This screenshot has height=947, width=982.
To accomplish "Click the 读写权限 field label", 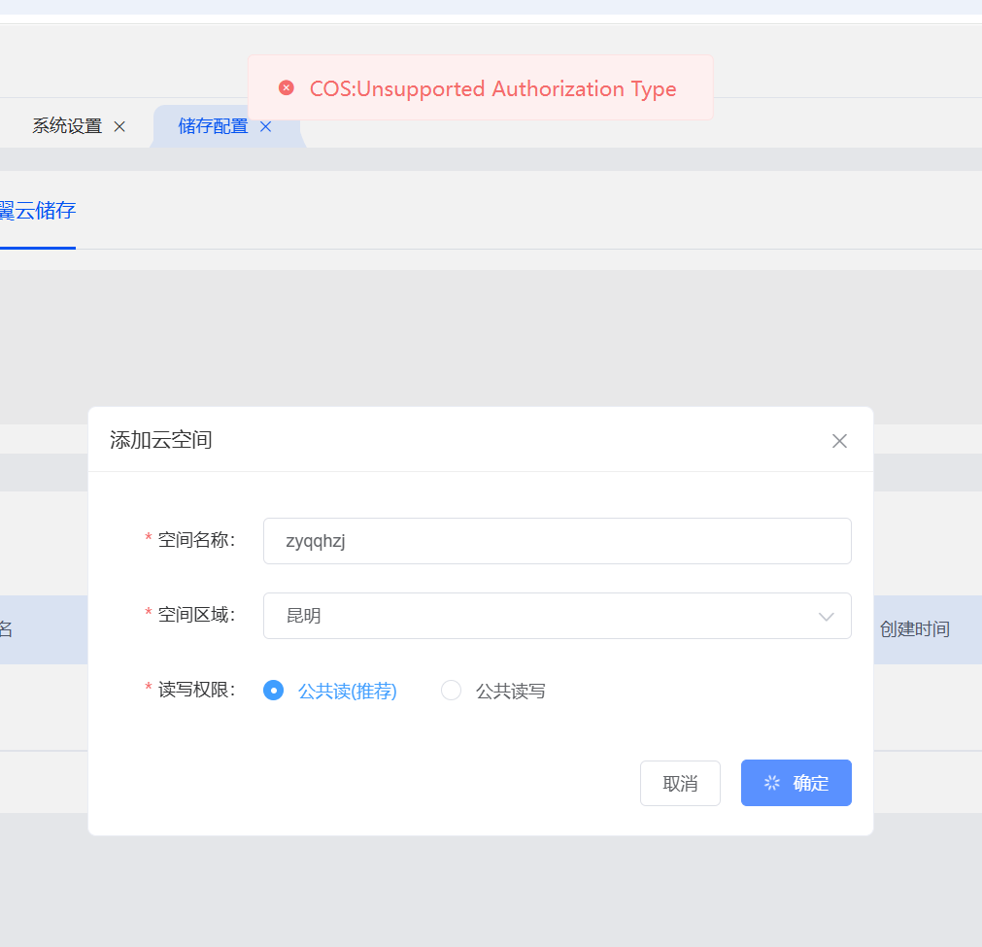I will pyautogui.click(x=196, y=691).
